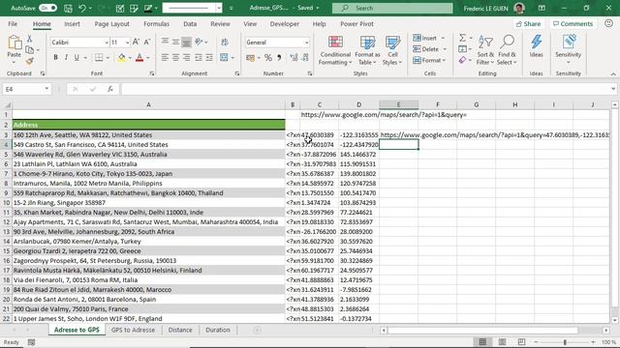The image size is (620, 348).
Task: Toggle Italic formatting
Action: click(66, 58)
